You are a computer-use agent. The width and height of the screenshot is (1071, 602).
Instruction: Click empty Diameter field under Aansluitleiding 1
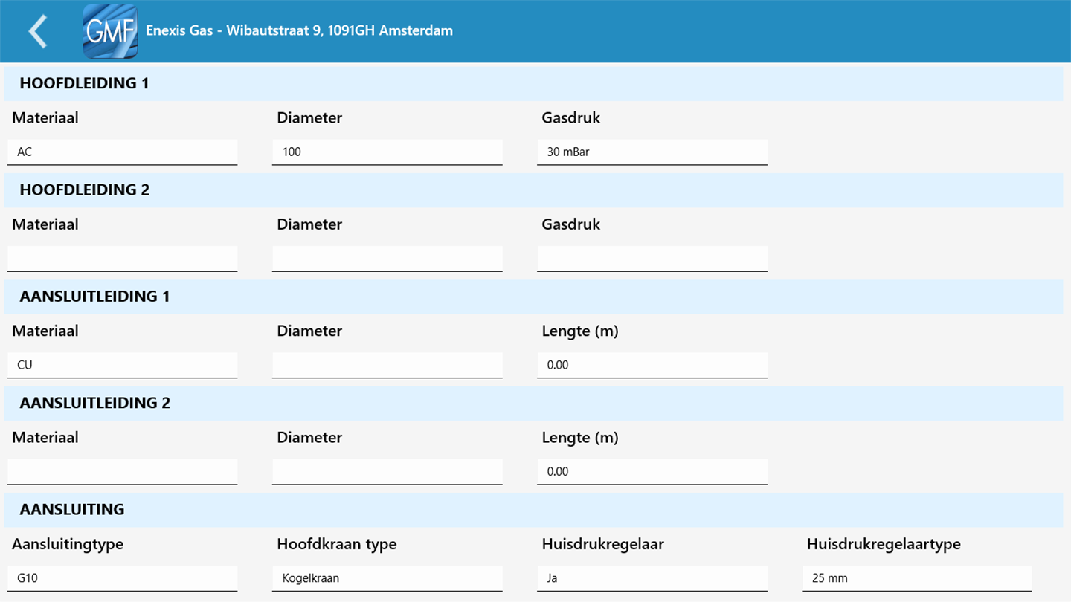coord(387,365)
